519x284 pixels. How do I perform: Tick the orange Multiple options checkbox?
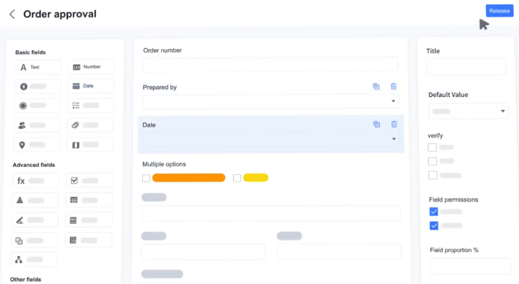coord(146,178)
